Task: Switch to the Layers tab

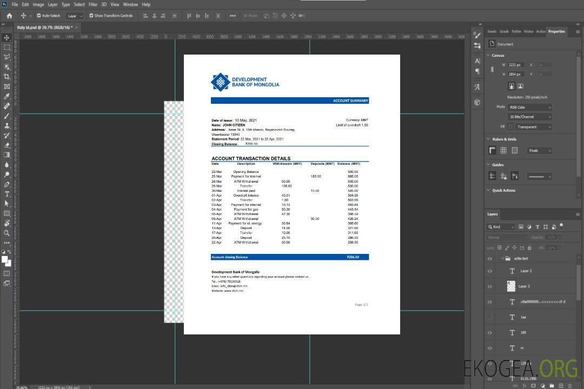Action: click(x=493, y=214)
